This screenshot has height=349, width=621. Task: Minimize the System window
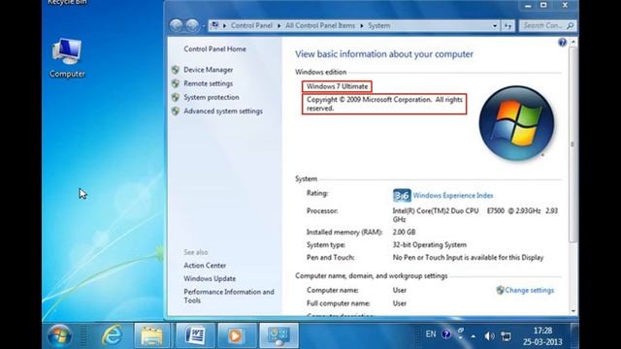click(528, 6)
